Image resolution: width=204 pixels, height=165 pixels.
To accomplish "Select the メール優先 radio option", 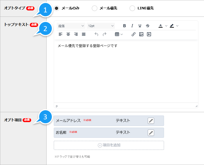I will 95,8.
